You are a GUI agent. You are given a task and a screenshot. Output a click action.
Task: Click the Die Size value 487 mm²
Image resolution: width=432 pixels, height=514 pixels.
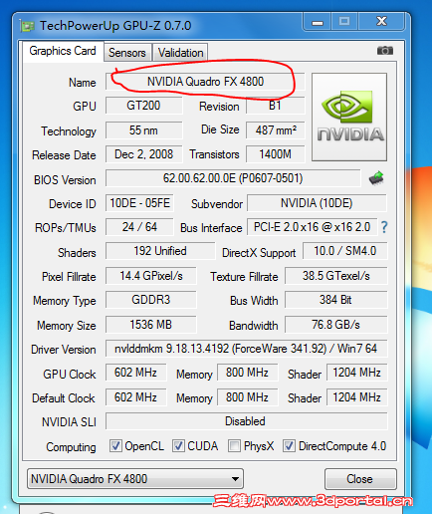click(275, 130)
